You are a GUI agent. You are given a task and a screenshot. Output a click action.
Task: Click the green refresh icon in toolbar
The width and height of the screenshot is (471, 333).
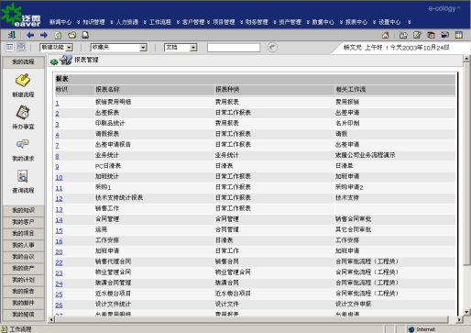tap(58, 35)
